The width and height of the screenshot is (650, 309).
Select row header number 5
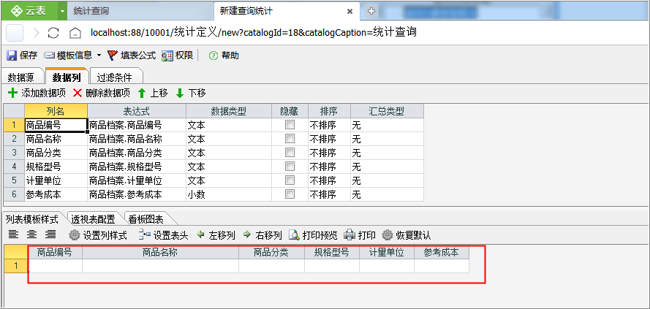(14, 180)
